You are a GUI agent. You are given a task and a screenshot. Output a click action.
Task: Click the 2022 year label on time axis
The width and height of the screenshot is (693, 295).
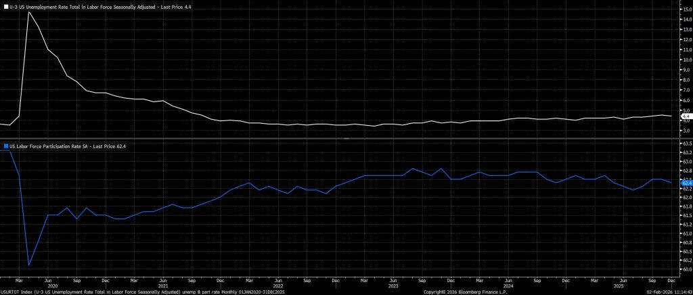coord(278,286)
